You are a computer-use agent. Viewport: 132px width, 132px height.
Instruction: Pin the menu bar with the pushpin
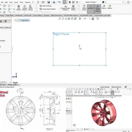[33, 2]
